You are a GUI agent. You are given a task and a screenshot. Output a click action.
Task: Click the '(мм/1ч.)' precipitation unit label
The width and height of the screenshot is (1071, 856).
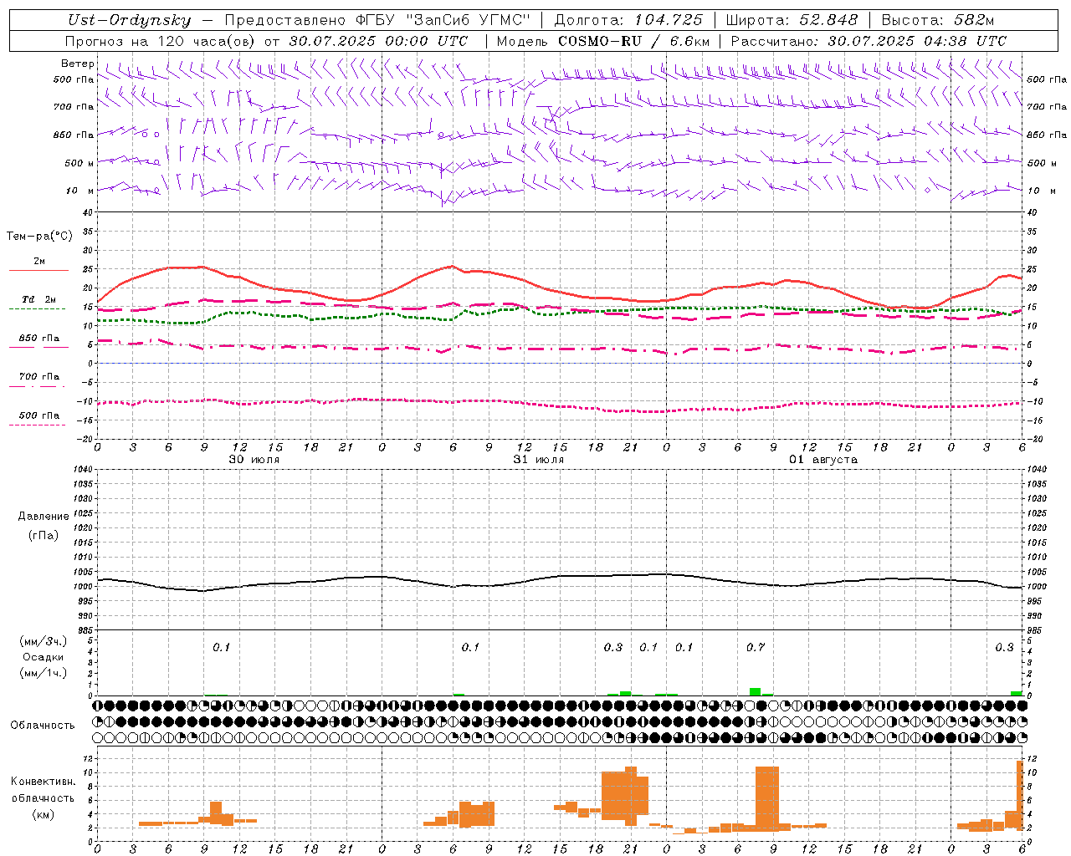click(x=44, y=673)
